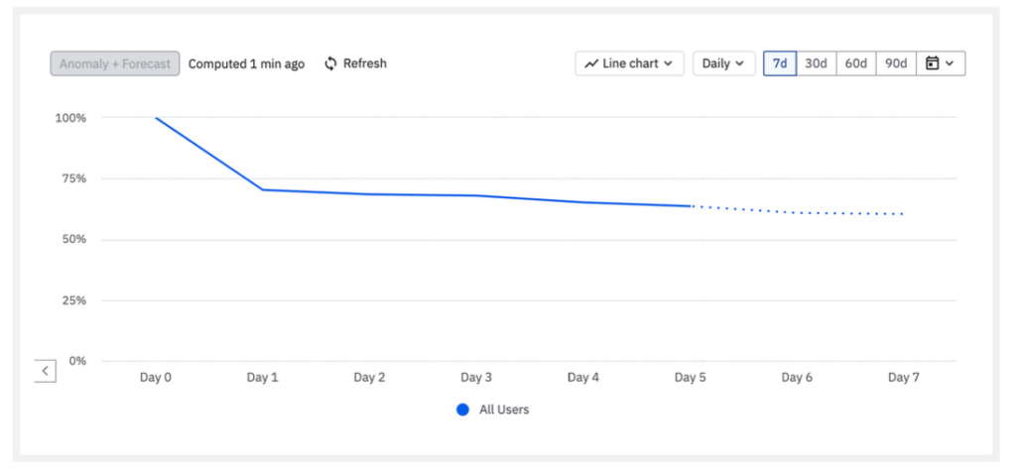
Task: Select the 7d time range
Action: point(780,63)
